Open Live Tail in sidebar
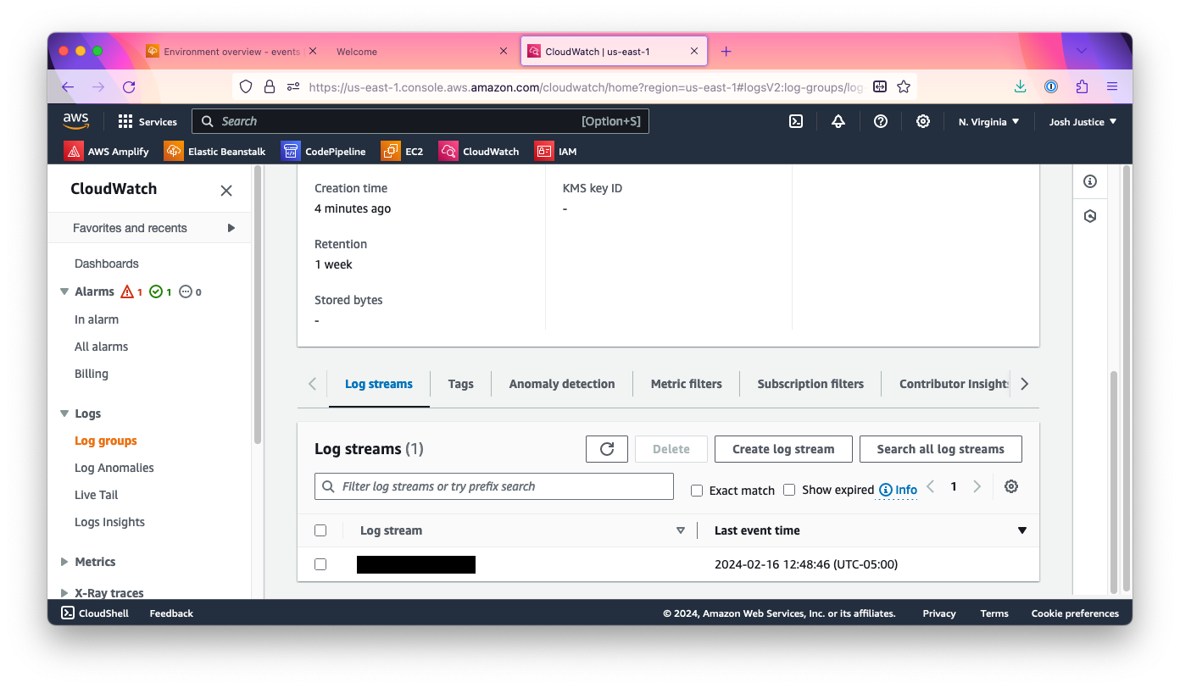Image resolution: width=1180 pixels, height=688 pixels. [x=97, y=495]
